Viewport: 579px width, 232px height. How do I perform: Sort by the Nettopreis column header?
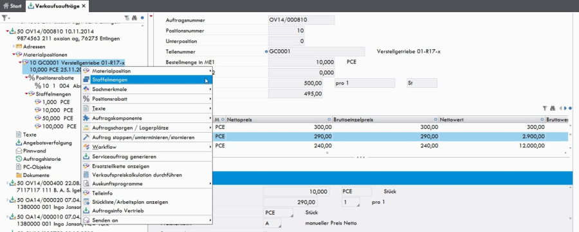[279, 120]
